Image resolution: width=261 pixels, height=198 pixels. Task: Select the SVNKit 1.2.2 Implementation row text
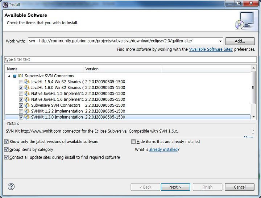tap(57, 111)
